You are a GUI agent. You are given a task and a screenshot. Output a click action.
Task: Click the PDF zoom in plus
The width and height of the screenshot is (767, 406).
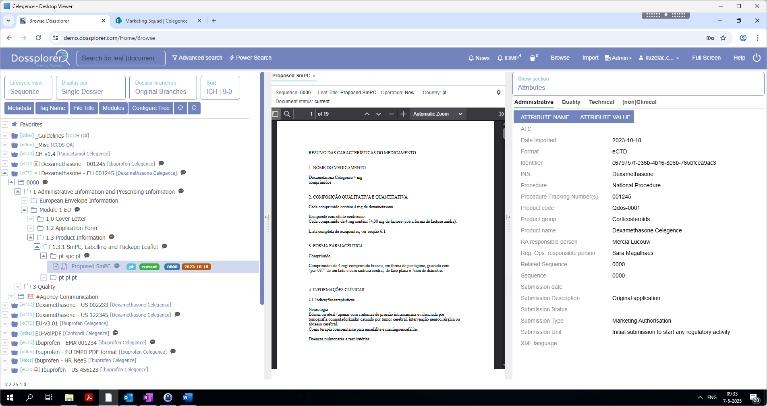click(x=403, y=114)
